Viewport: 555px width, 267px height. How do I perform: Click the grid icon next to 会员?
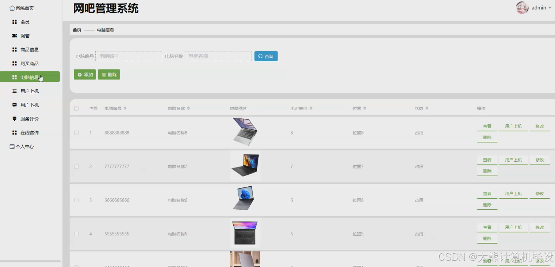click(x=14, y=22)
